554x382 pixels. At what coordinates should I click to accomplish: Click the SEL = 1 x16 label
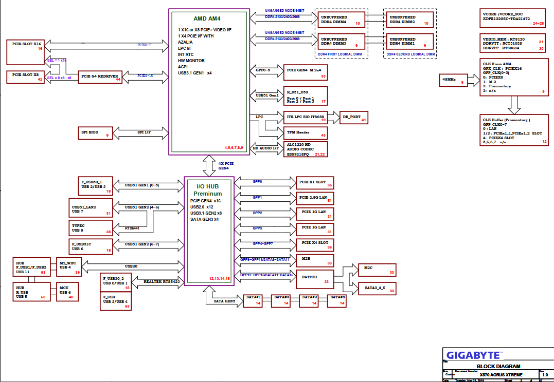click(57, 61)
